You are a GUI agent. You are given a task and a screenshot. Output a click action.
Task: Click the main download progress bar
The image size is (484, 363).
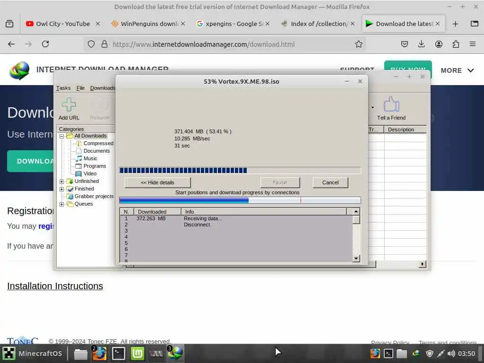coord(240,170)
